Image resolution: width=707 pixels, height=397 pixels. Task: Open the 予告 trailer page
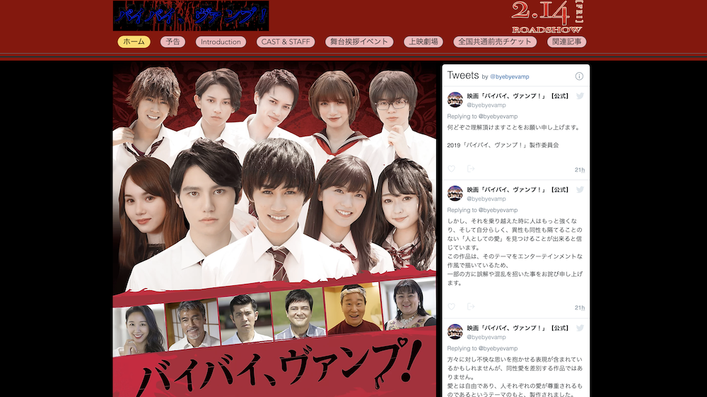(173, 42)
